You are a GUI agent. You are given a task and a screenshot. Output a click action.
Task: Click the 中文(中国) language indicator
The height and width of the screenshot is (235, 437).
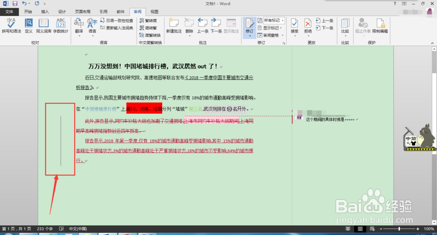pyautogui.click(x=78, y=229)
